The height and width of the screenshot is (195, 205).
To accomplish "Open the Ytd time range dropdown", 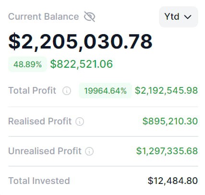I will (179, 17).
